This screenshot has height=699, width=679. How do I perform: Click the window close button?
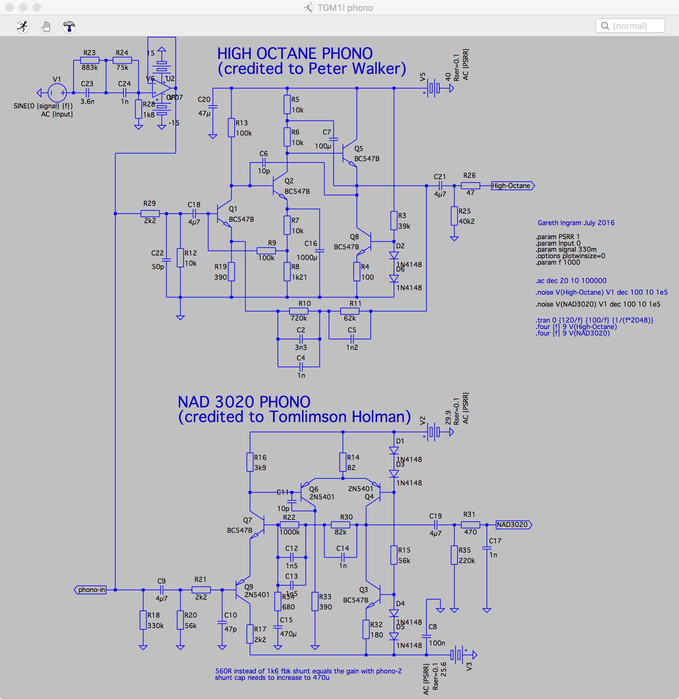point(10,7)
